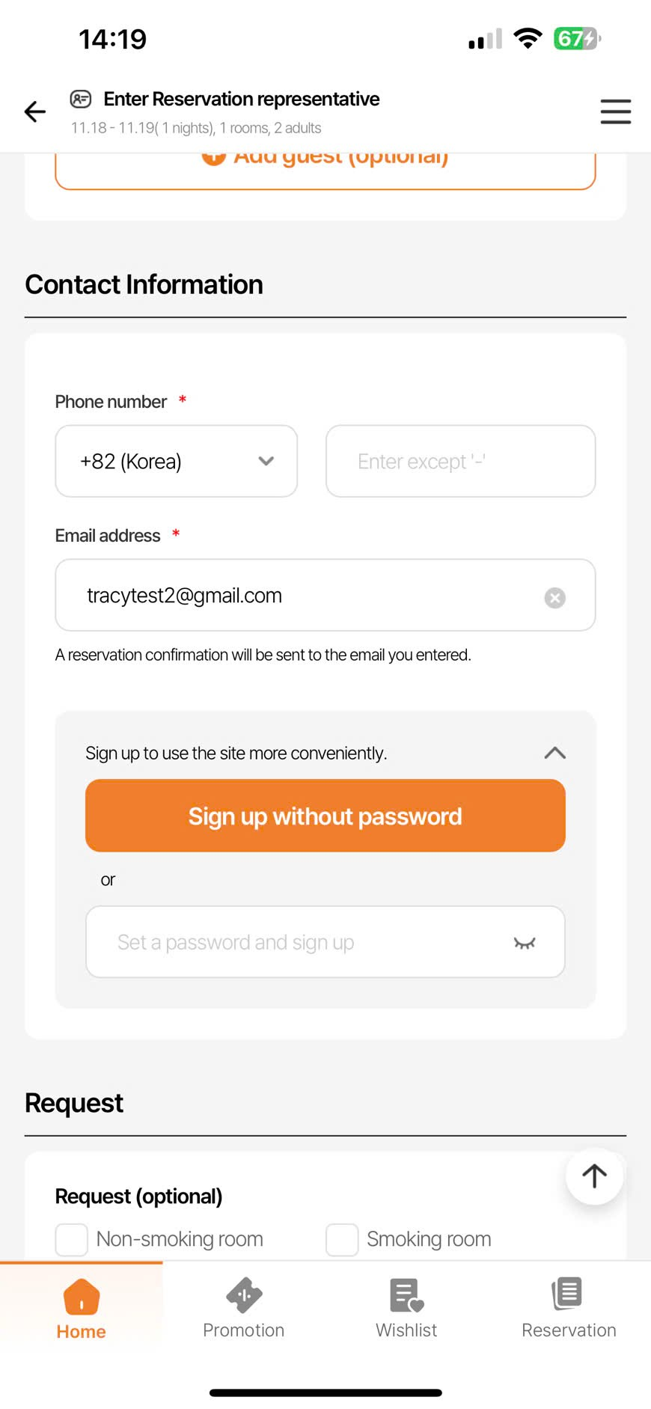Check the Non-smoking room box
This screenshot has width=651, height=1409.
click(x=72, y=1239)
